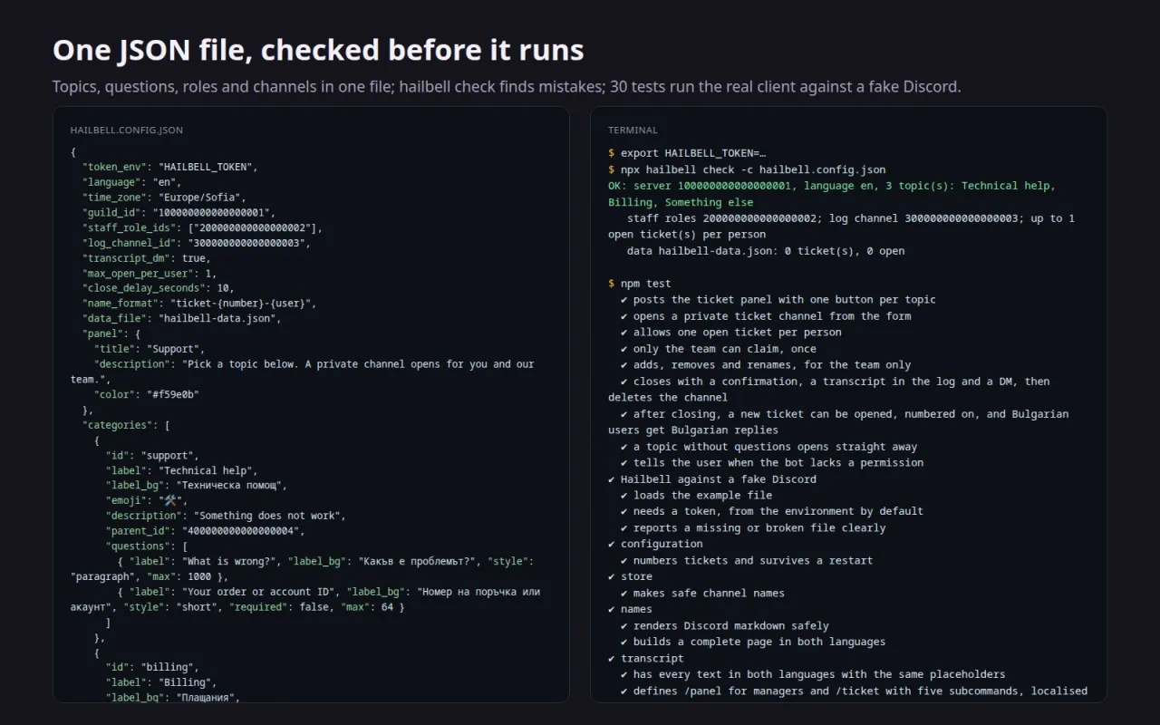Click the "parent_id" config line
This screenshot has height=725, width=1160.
206,530
